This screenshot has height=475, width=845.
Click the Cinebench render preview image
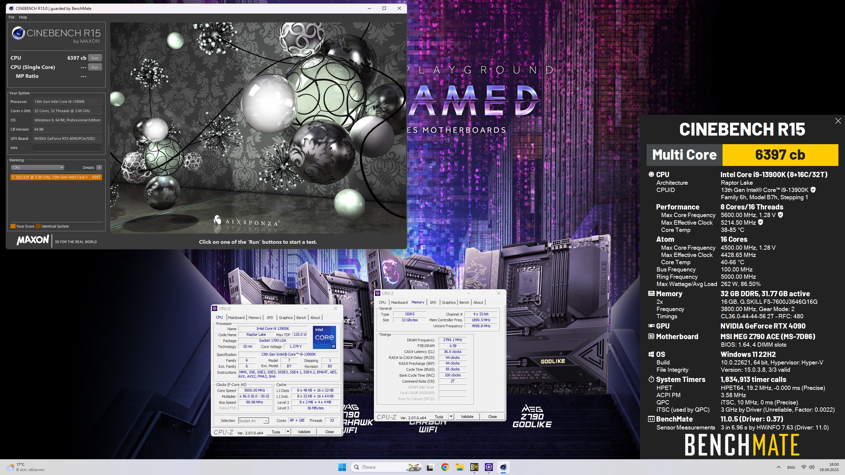tap(258, 128)
